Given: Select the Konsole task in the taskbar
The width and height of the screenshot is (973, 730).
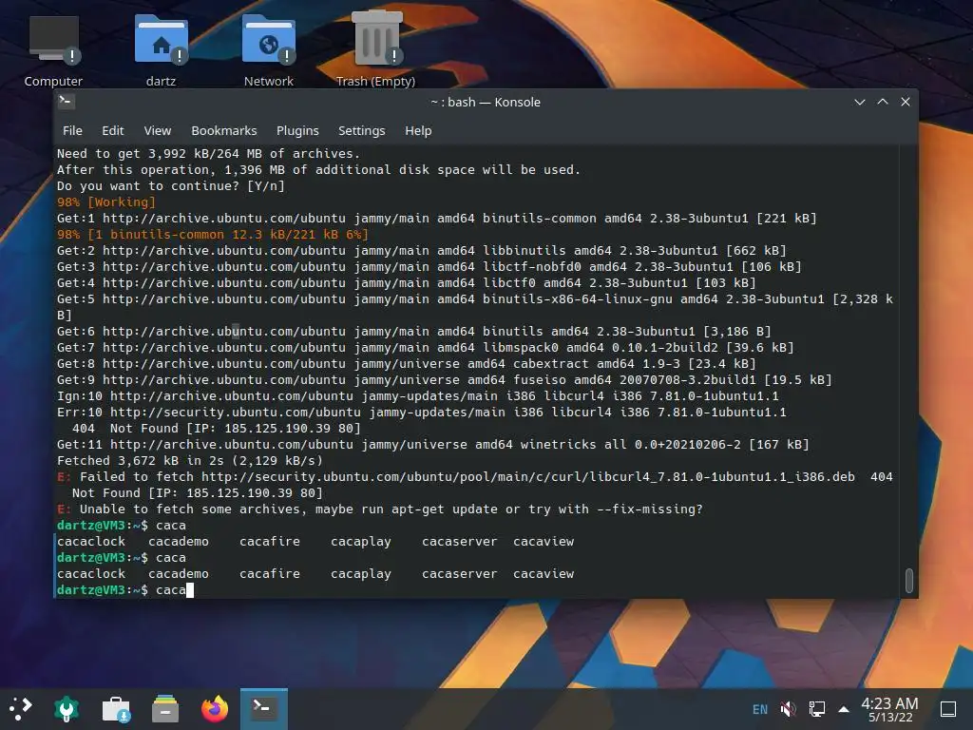Looking at the screenshot, I should pos(264,708).
